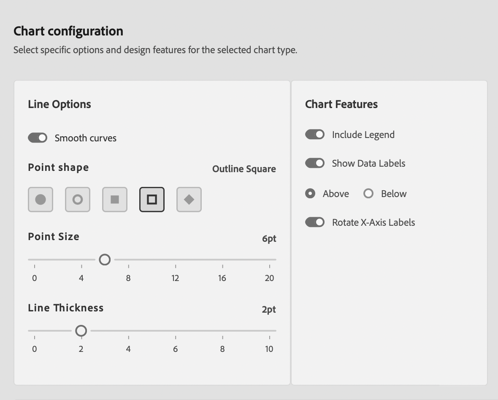498x400 pixels.
Task: Select the Below radio button
Action: [x=368, y=193]
